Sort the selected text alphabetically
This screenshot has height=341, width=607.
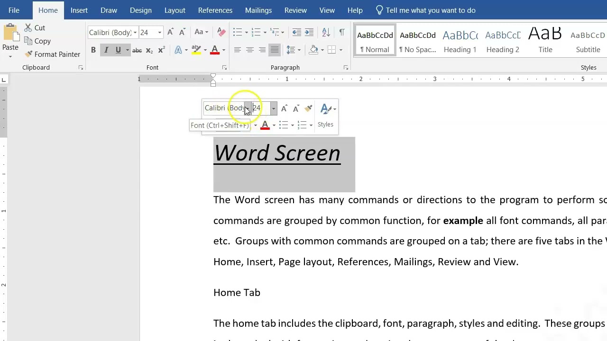(326, 32)
